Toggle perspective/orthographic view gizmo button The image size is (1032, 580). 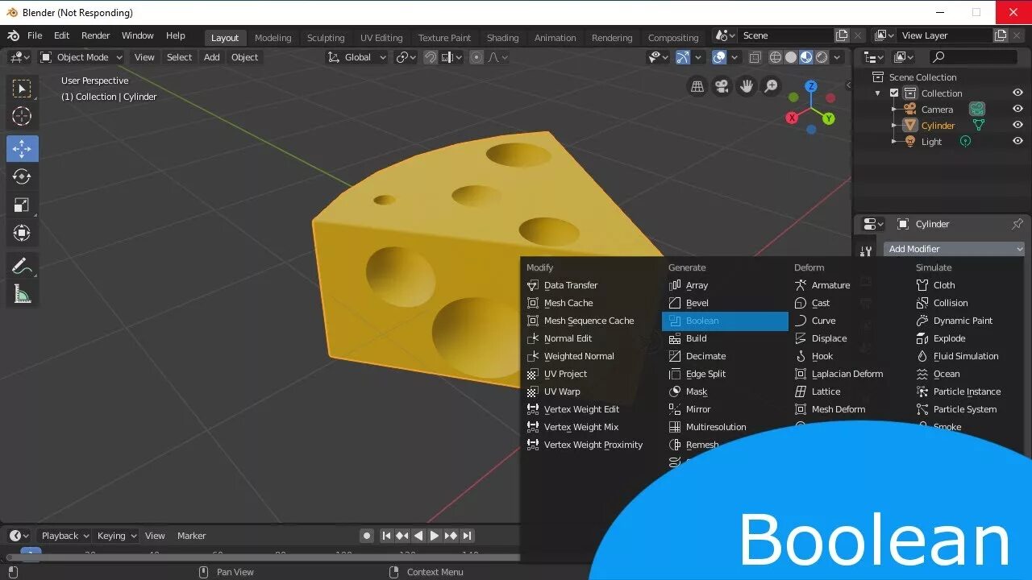pyautogui.click(x=697, y=86)
